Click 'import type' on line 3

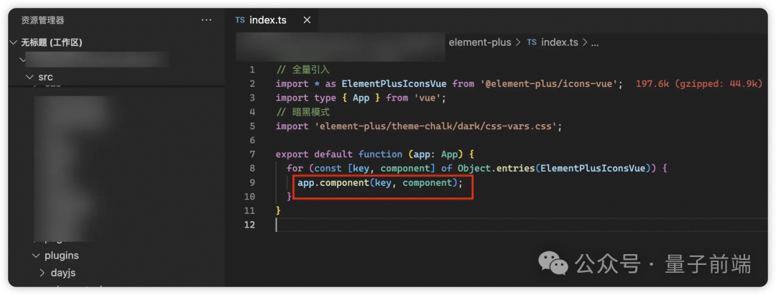click(x=305, y=98)
